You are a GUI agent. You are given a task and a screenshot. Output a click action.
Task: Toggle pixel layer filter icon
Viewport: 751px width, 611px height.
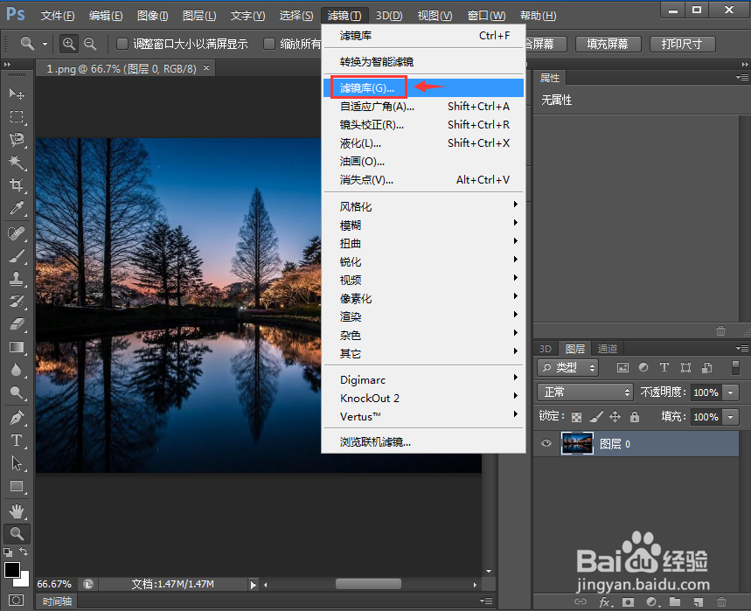point(622,367)
